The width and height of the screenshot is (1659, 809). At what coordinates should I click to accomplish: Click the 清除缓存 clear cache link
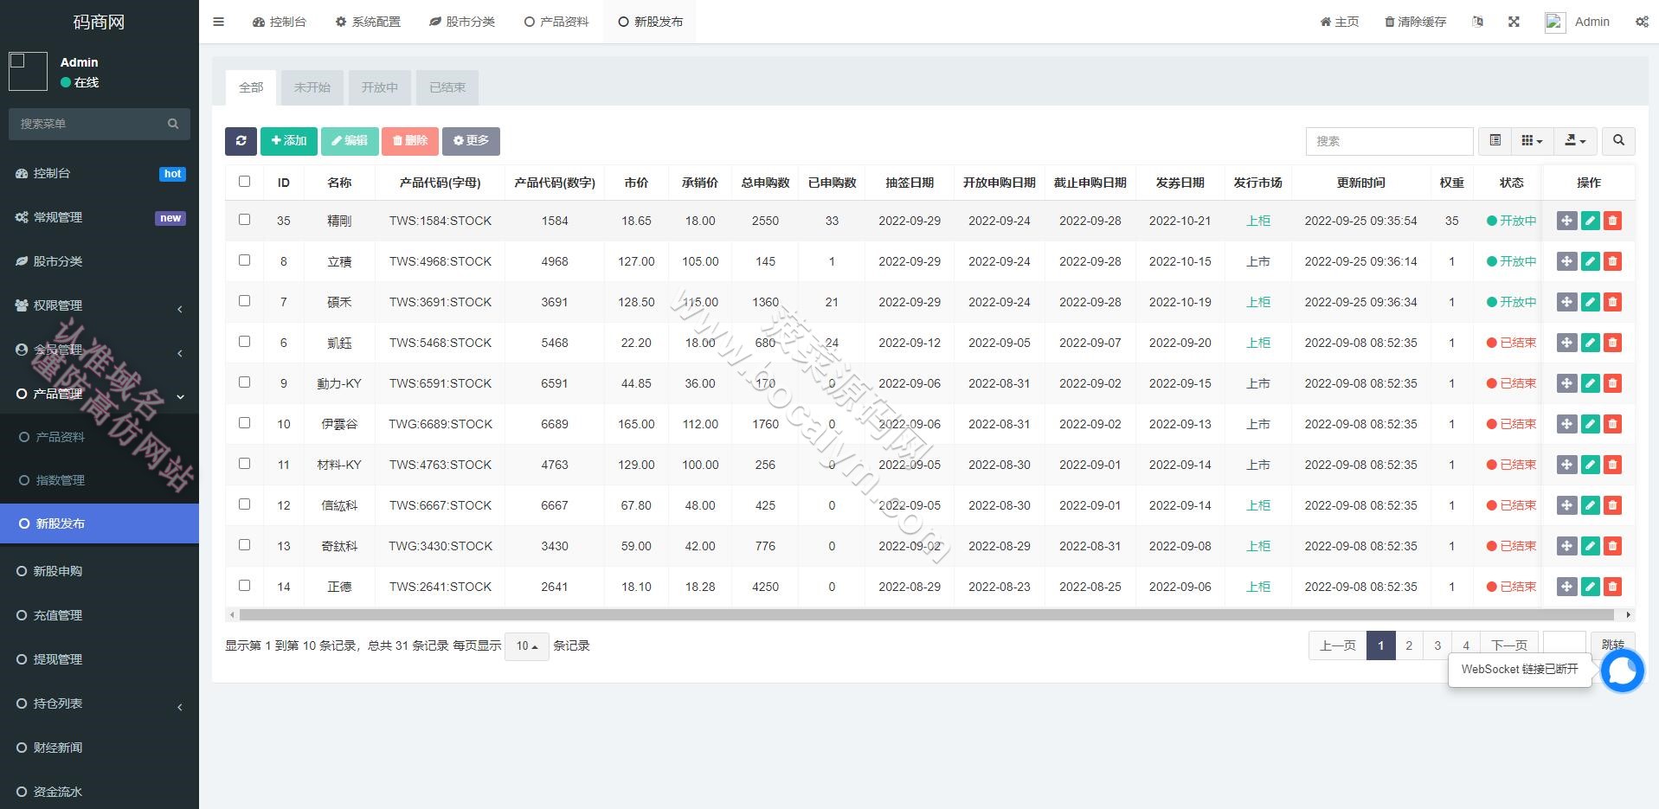1415,22
